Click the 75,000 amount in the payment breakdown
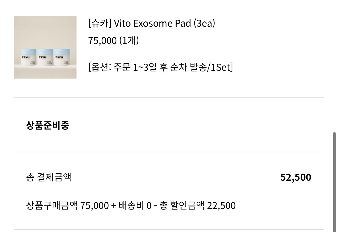 point(95,206)
